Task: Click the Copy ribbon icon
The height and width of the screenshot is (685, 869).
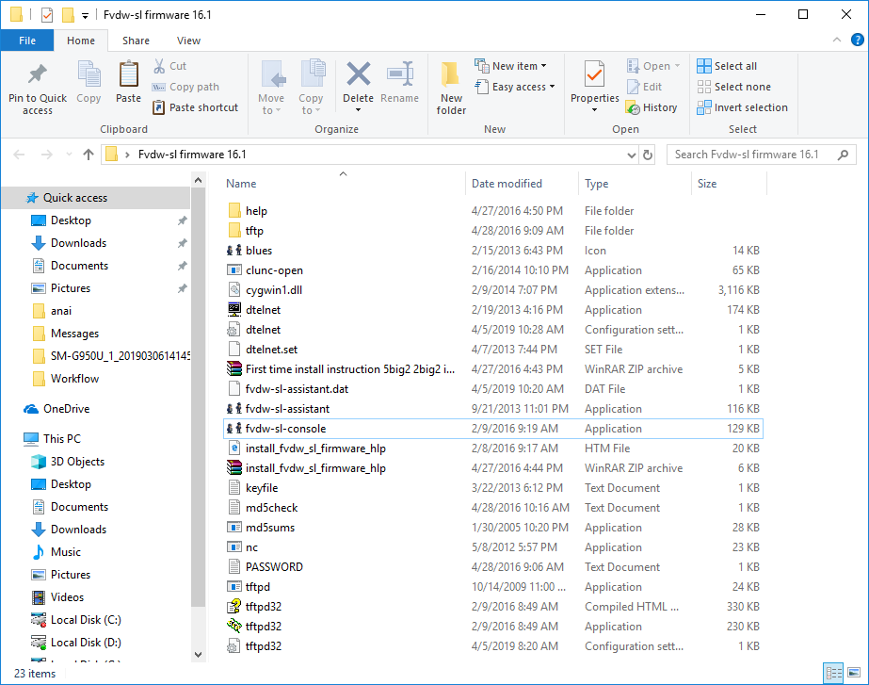Action: pos(89,74)
